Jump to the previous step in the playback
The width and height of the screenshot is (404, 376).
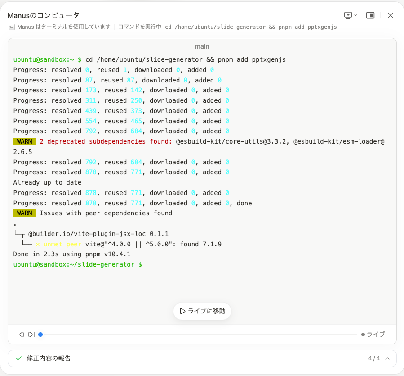20,335
